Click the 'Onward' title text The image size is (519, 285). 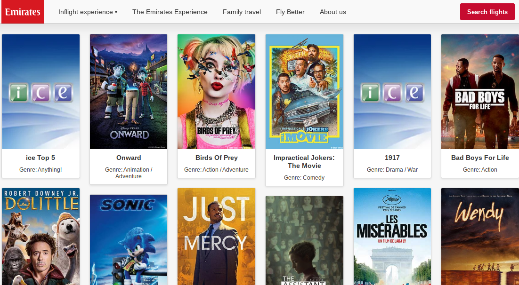(129, 158)
